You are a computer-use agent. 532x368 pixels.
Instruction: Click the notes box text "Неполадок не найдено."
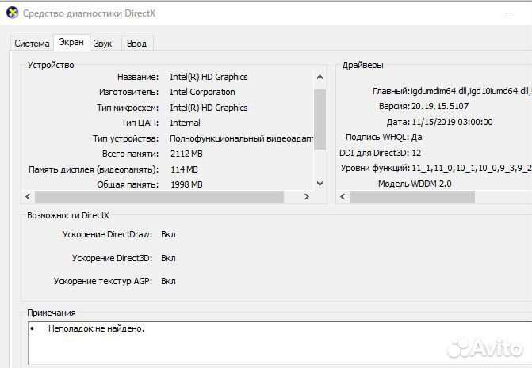[x=97, y=328]
